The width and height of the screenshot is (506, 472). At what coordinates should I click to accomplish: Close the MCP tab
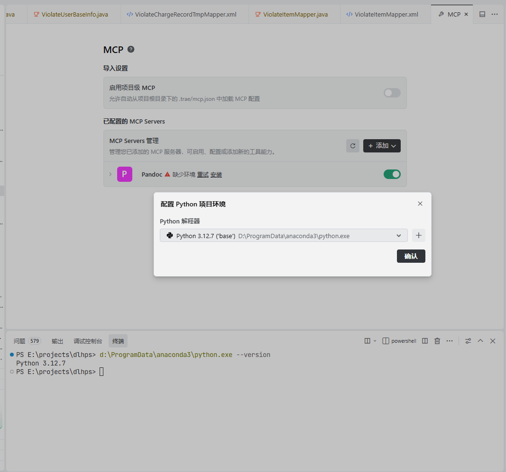466,14
